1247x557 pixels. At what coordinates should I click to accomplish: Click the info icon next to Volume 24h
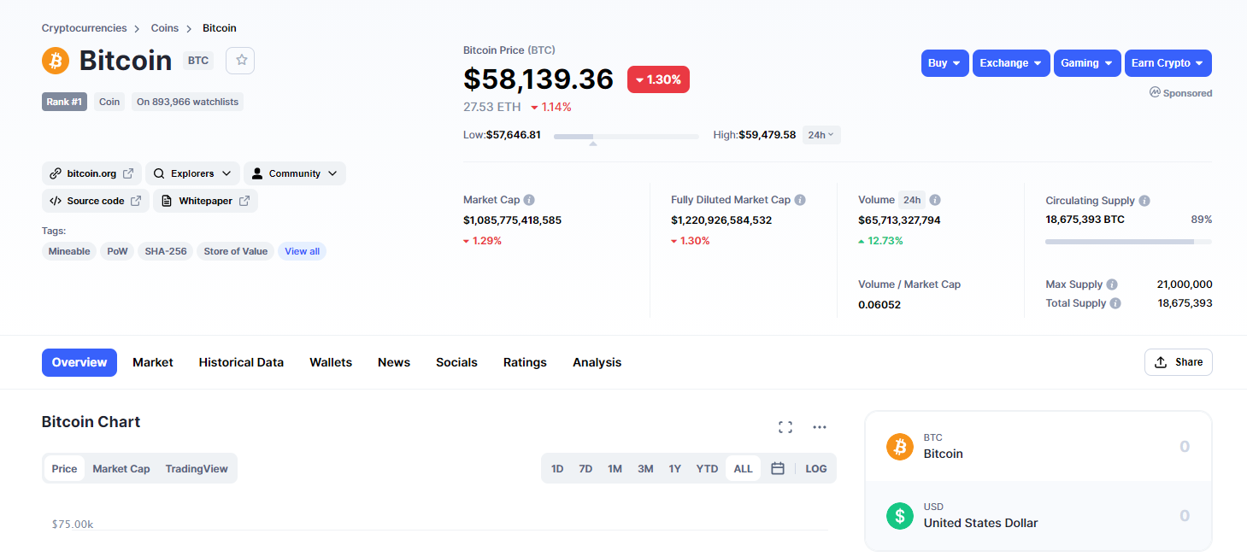(935, 200)
